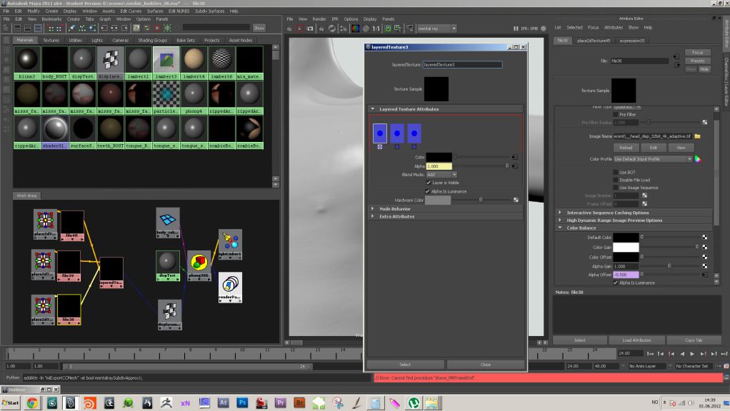Image resolution: width=730 pixels, height=411 pixels.
Task: Open Google Chrome from the taskbar
Action: 32,402
